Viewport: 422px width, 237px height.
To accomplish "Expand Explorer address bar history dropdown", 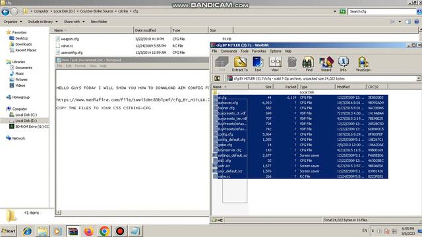I will click(335, 12).
